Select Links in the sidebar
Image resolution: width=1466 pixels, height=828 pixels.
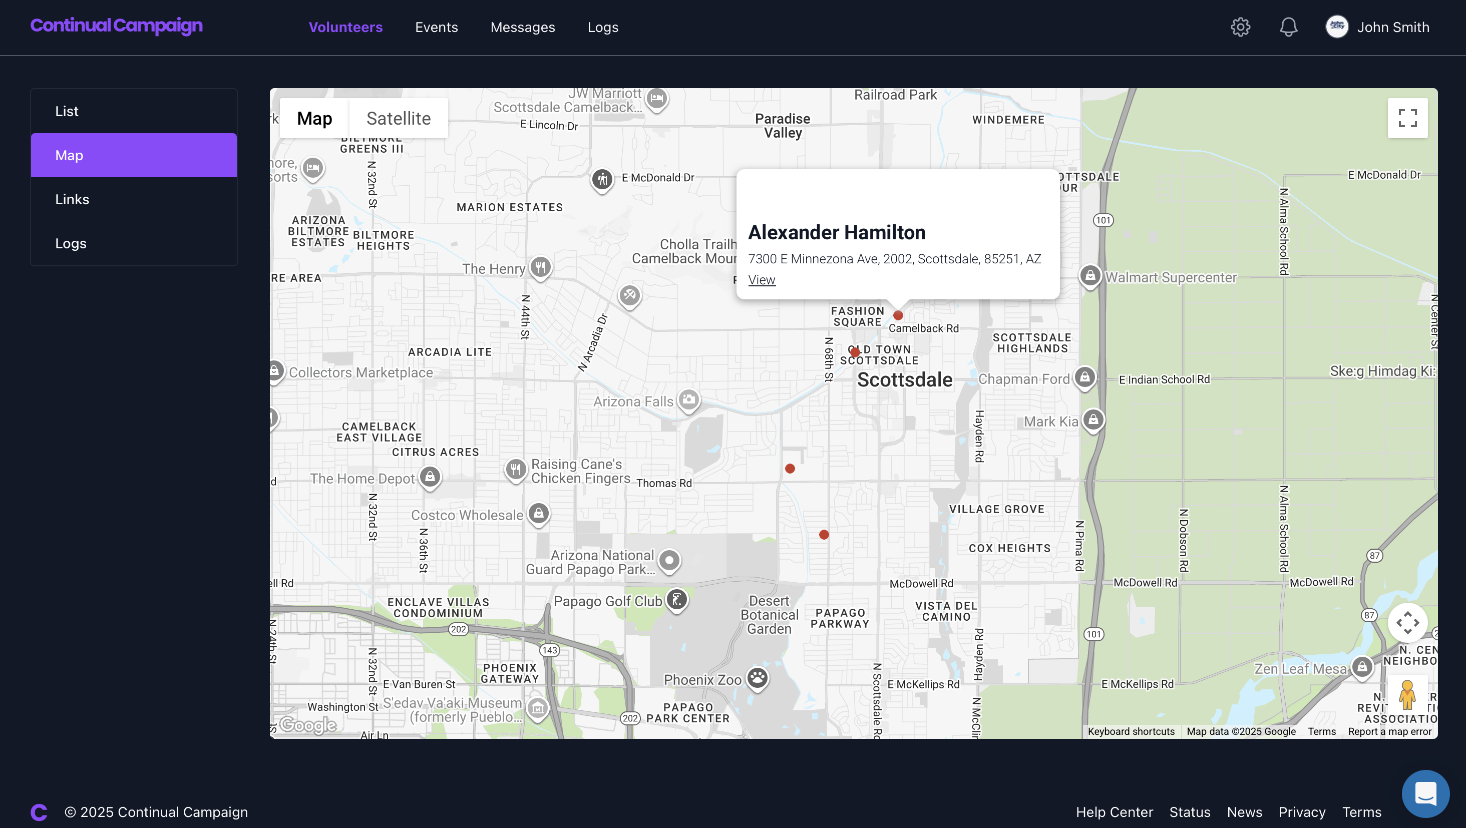point(72,199)
